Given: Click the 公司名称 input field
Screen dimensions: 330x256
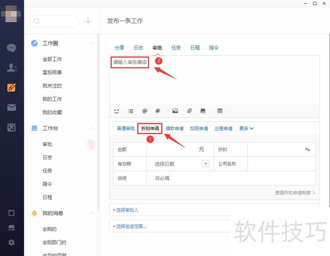Looking at the screenshot, I should 282,163.
